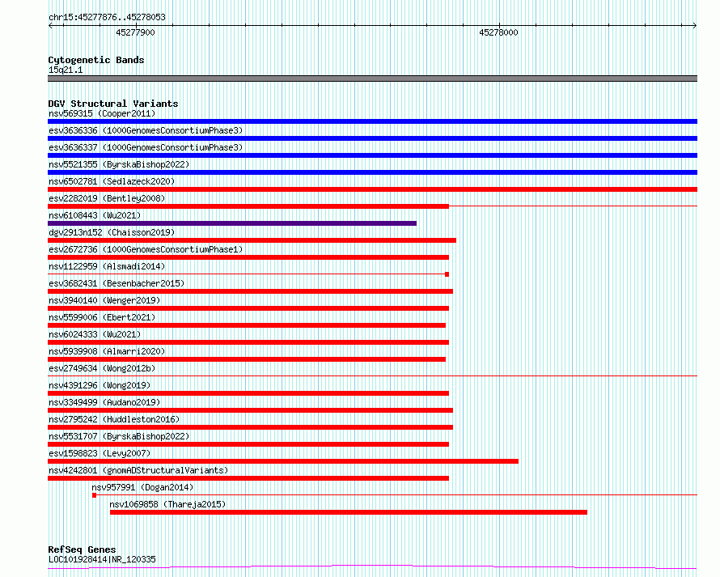Select the purple bar for nsv6108443 (Wu2021)

coord(232,223)
